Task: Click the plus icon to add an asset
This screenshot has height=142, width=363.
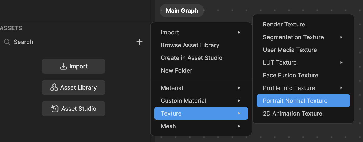Action: (x=139, y=42)
